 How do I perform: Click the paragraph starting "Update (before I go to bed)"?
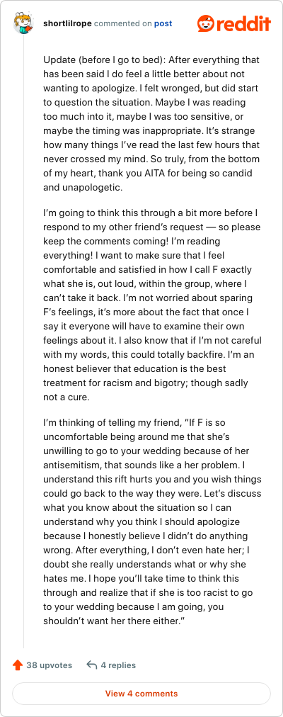[x=152, y=123]
